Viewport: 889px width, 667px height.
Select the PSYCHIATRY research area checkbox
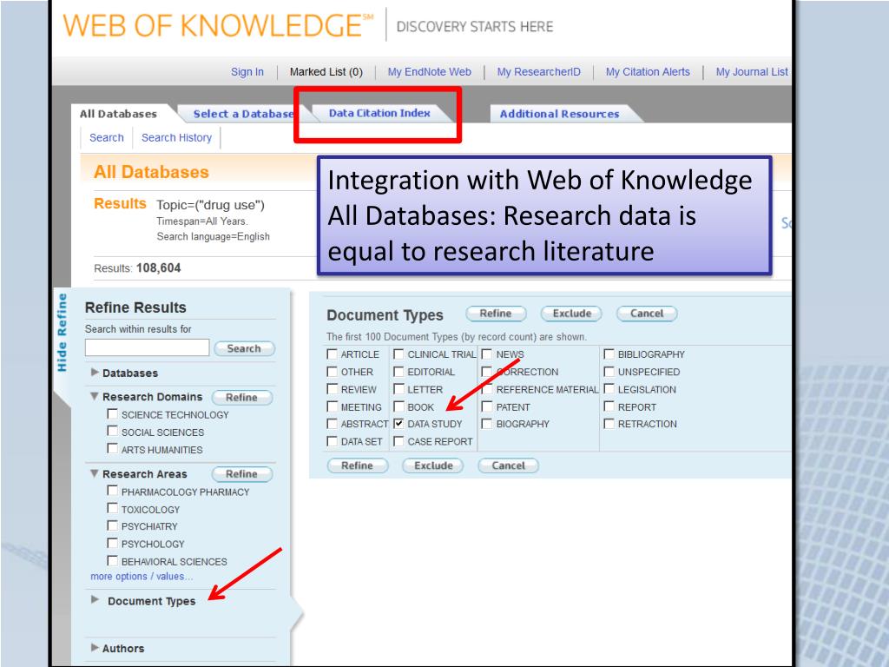pyautogui.click(x=112, y=525)
